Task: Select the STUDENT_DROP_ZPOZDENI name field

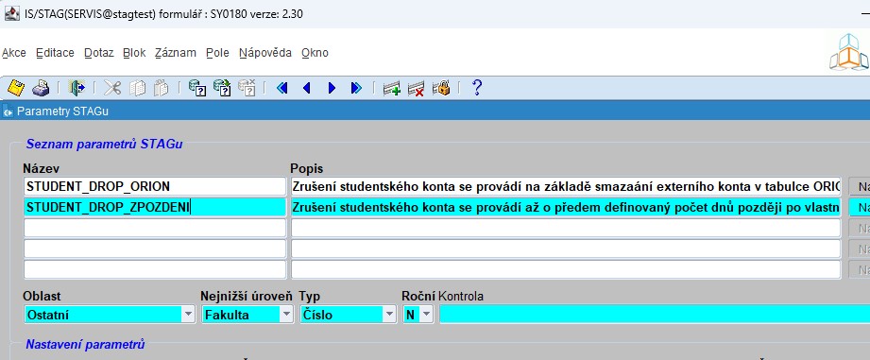Action: point(155,208)
